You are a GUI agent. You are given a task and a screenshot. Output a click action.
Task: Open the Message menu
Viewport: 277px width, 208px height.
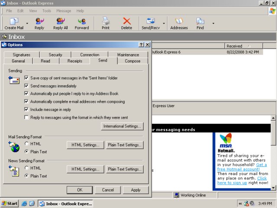click(x=64, y=11)
